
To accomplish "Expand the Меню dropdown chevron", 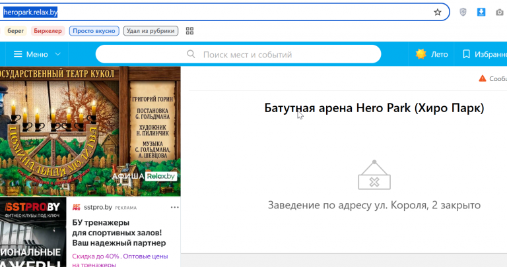I will (58, 54).
